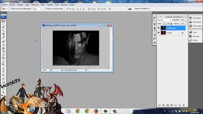Select the Custom Shape tool
Image resolution: width=203 pixels, height=114 pixels.
pos(3,78)
